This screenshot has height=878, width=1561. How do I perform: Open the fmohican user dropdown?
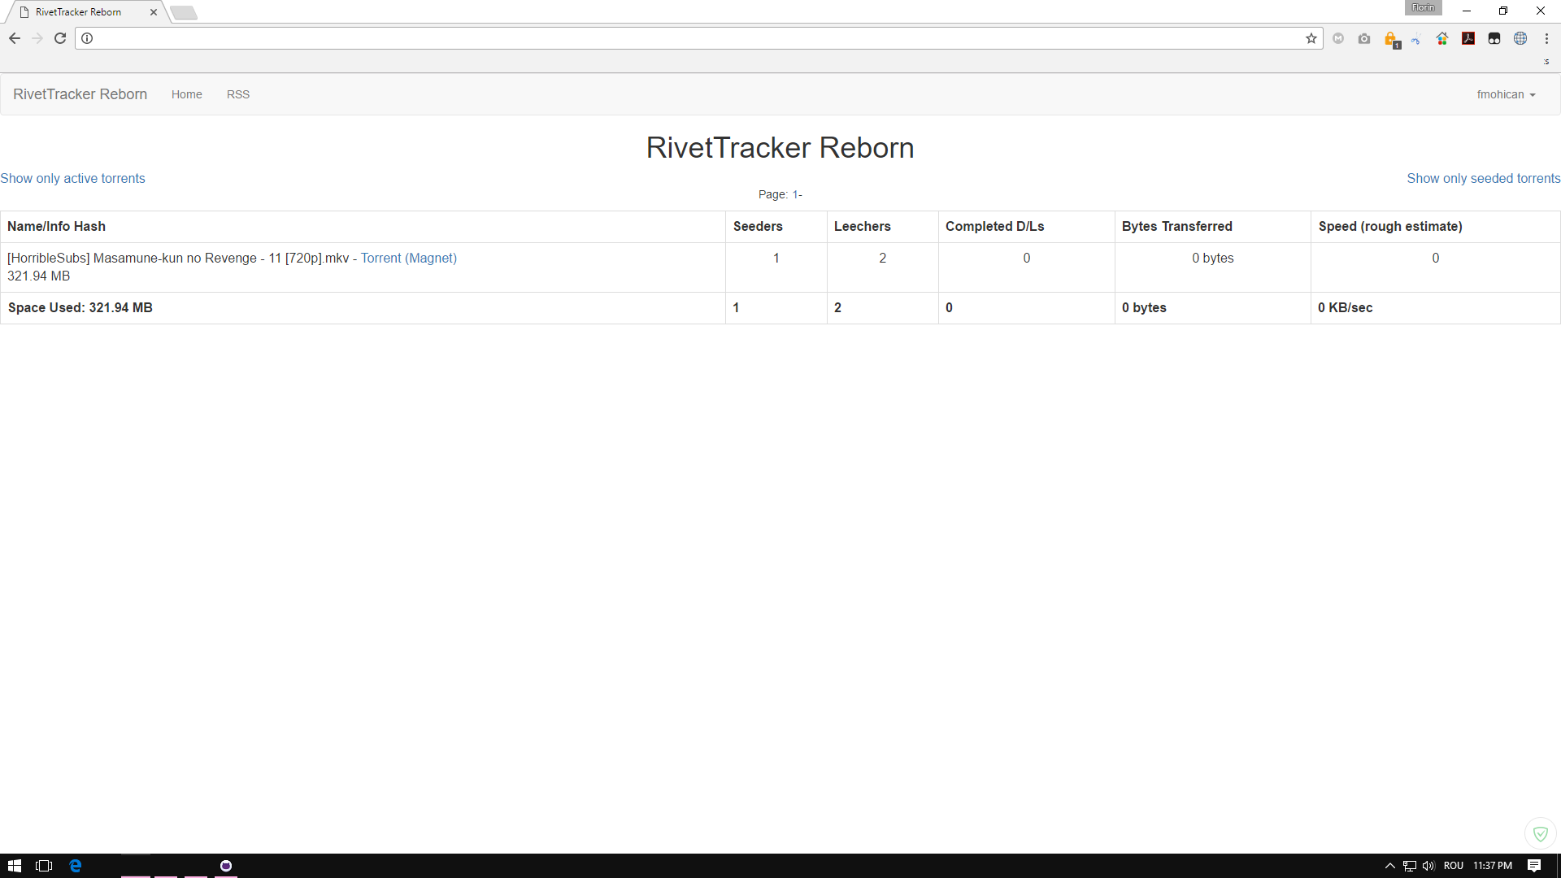(x=1506, y=94)
